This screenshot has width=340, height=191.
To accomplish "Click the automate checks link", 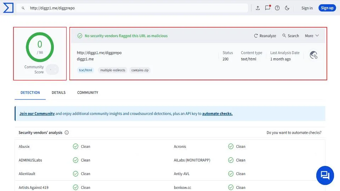I will point(217,114).
